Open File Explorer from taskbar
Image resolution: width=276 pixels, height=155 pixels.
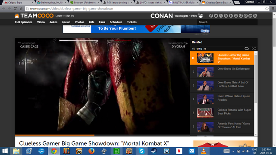point(16,151)
